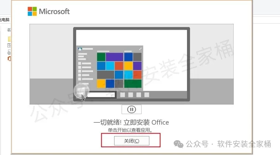The height and width of the screenshot is (155, 280).
Task: Select the yellow folder icon in Explorer
Action: pyautogui.click(x=9, y=39)
